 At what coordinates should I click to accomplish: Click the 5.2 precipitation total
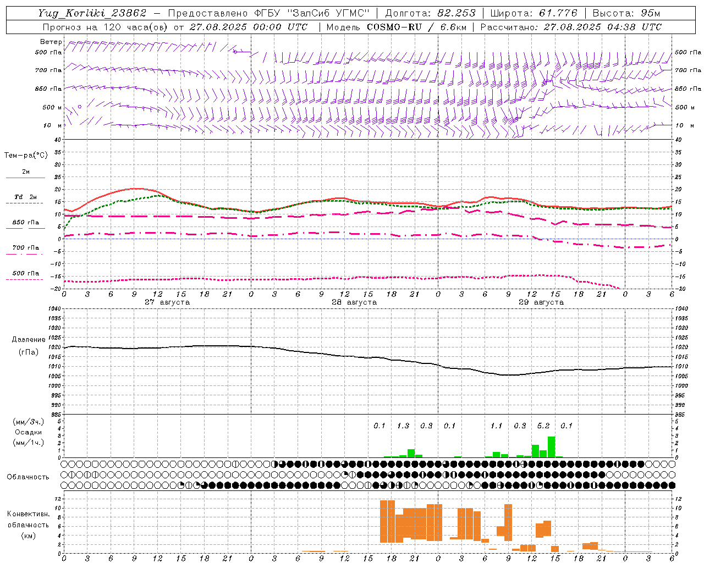(x=543, y=426)
